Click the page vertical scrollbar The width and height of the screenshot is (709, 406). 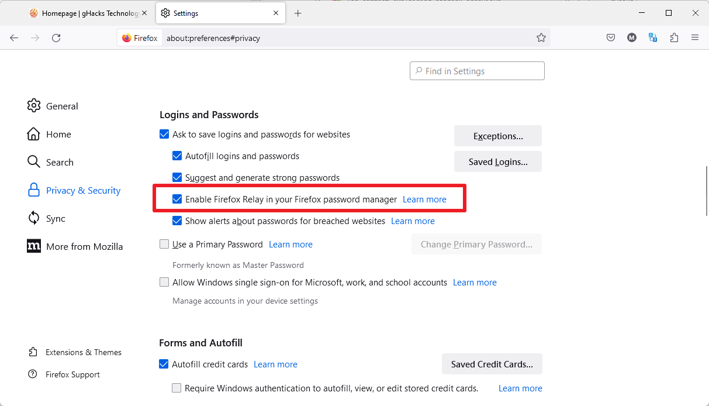coord(705,190)
